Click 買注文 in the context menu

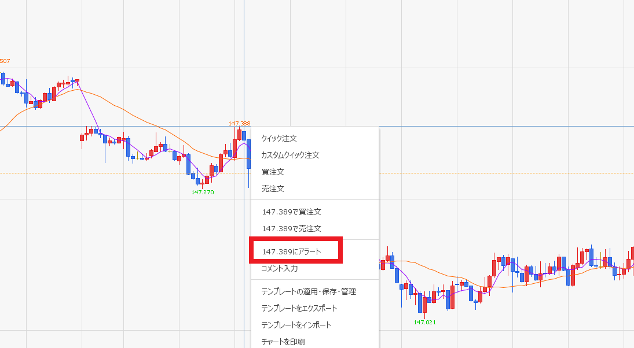click(x=273, y=172)
